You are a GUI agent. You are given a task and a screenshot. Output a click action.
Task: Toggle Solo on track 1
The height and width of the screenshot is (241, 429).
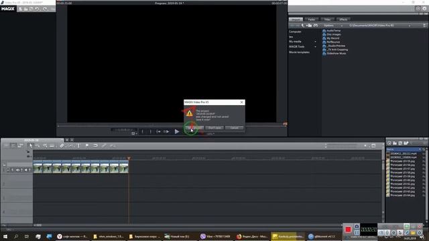[12, 170]
